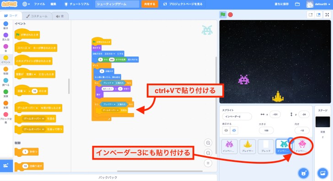Image resolution: width=333 pixels, height=181 pixels.
Task: Open the defour25 account dropdown
Action: (318, 4)
